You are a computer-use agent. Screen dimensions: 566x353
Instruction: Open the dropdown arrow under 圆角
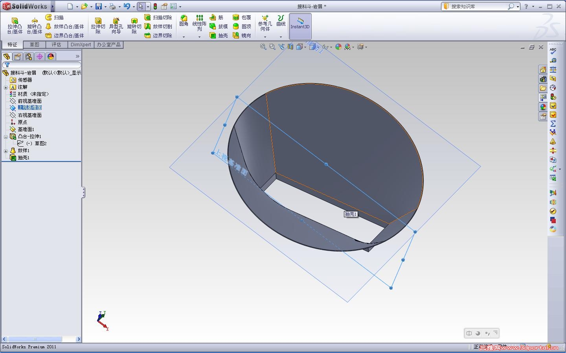184,37
